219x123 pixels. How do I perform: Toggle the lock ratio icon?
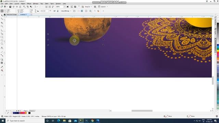[x=38, y=11]
